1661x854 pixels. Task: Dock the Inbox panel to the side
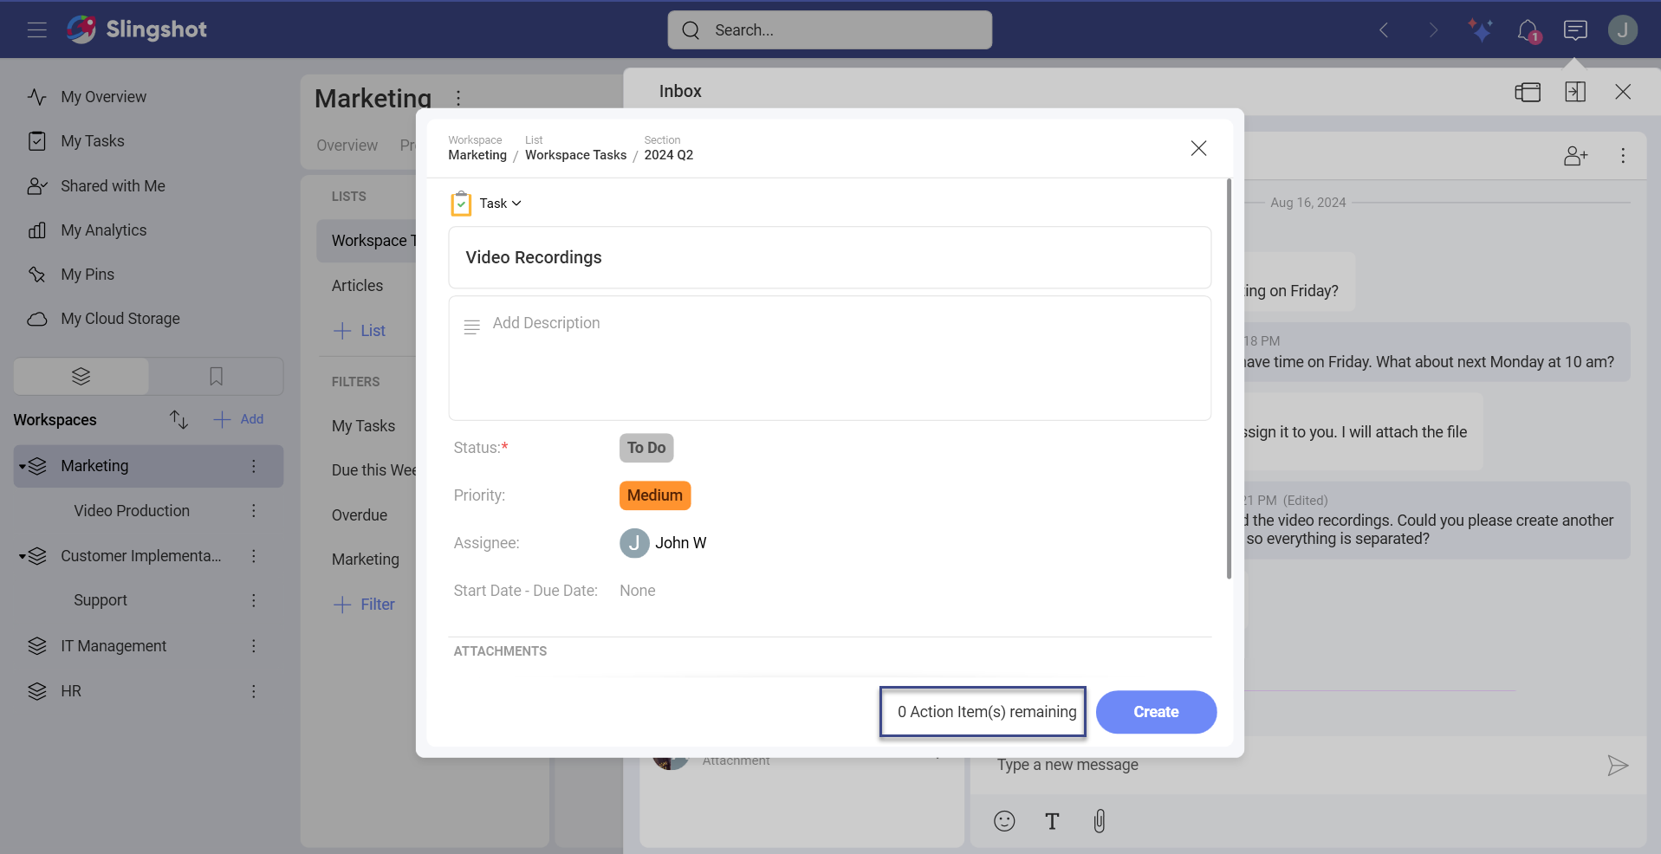click(x=1575, y=92)
